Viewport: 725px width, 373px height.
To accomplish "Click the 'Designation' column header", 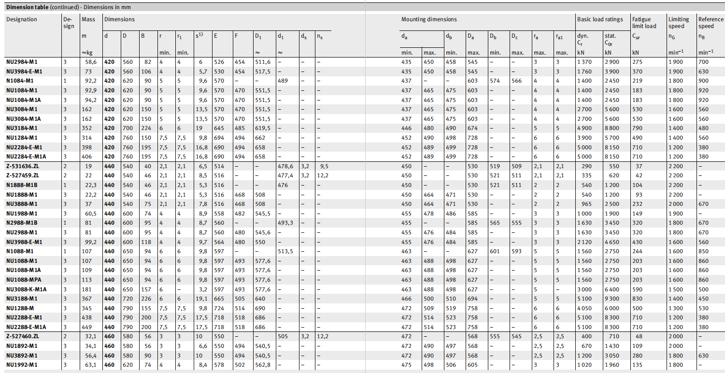I will coord(21,19).
